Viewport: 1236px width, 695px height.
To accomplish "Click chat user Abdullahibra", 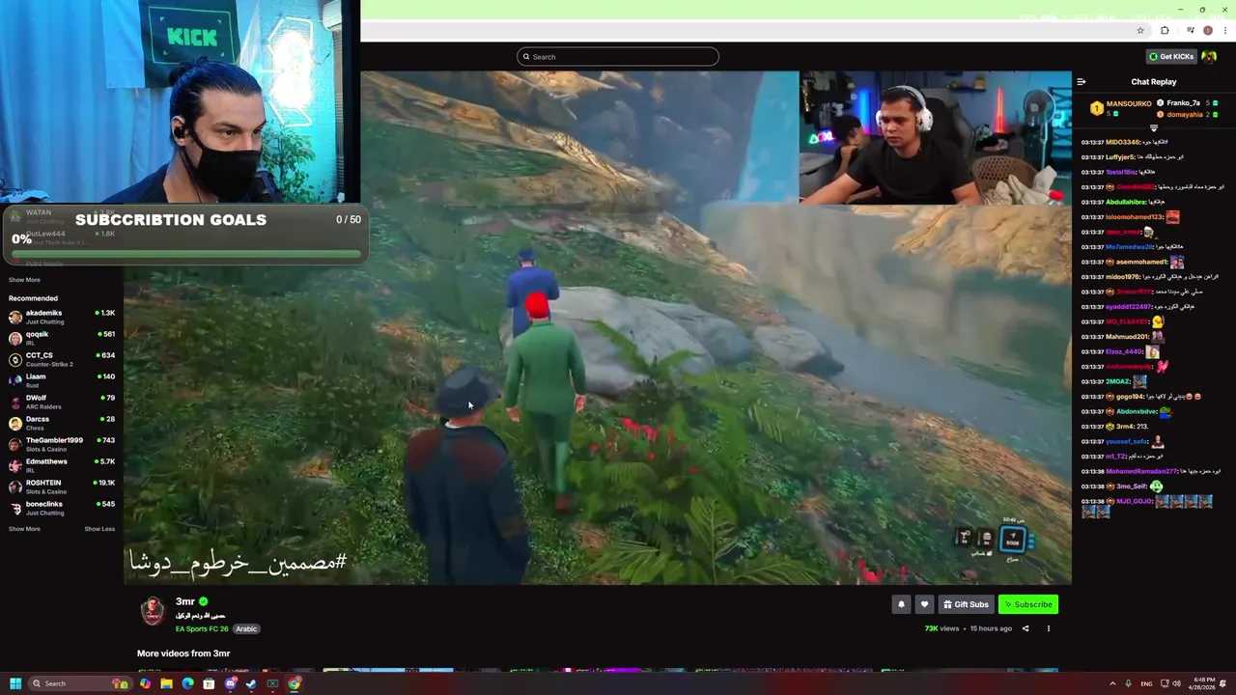I will tap(1126, 202).
